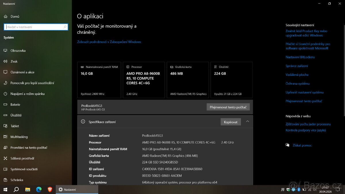
Task: Open Zvuk sound settings
Action: tap(14, 61)
